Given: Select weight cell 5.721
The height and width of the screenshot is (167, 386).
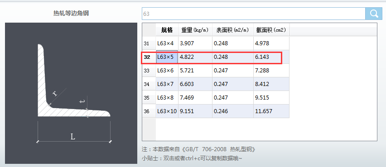Looking at the screenshot, I should click(x=195, y=71).
